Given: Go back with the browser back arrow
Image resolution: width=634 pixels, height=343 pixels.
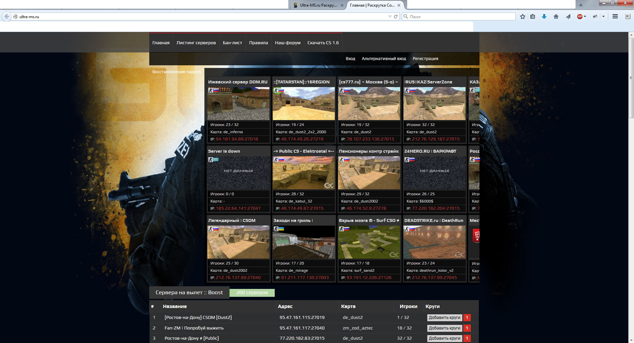Looking at the screenshot, I should [7, 16].
